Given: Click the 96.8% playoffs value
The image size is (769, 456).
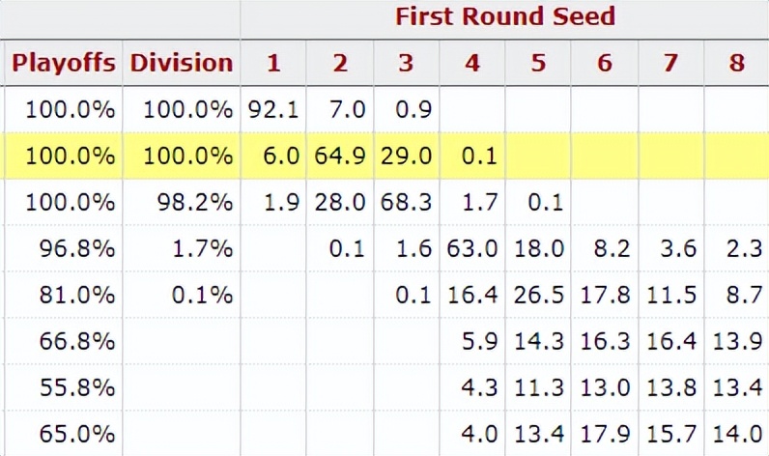Looking at the screenshot, I should coord(70,249).
